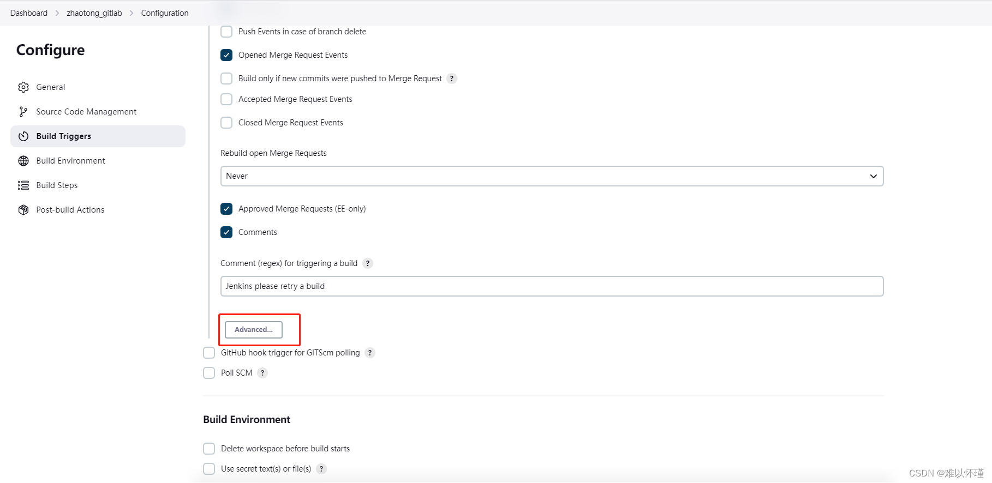This screenshot has width=992, height=483.
Task: Click the Build Steps list icon
Action: pos(23,185)
